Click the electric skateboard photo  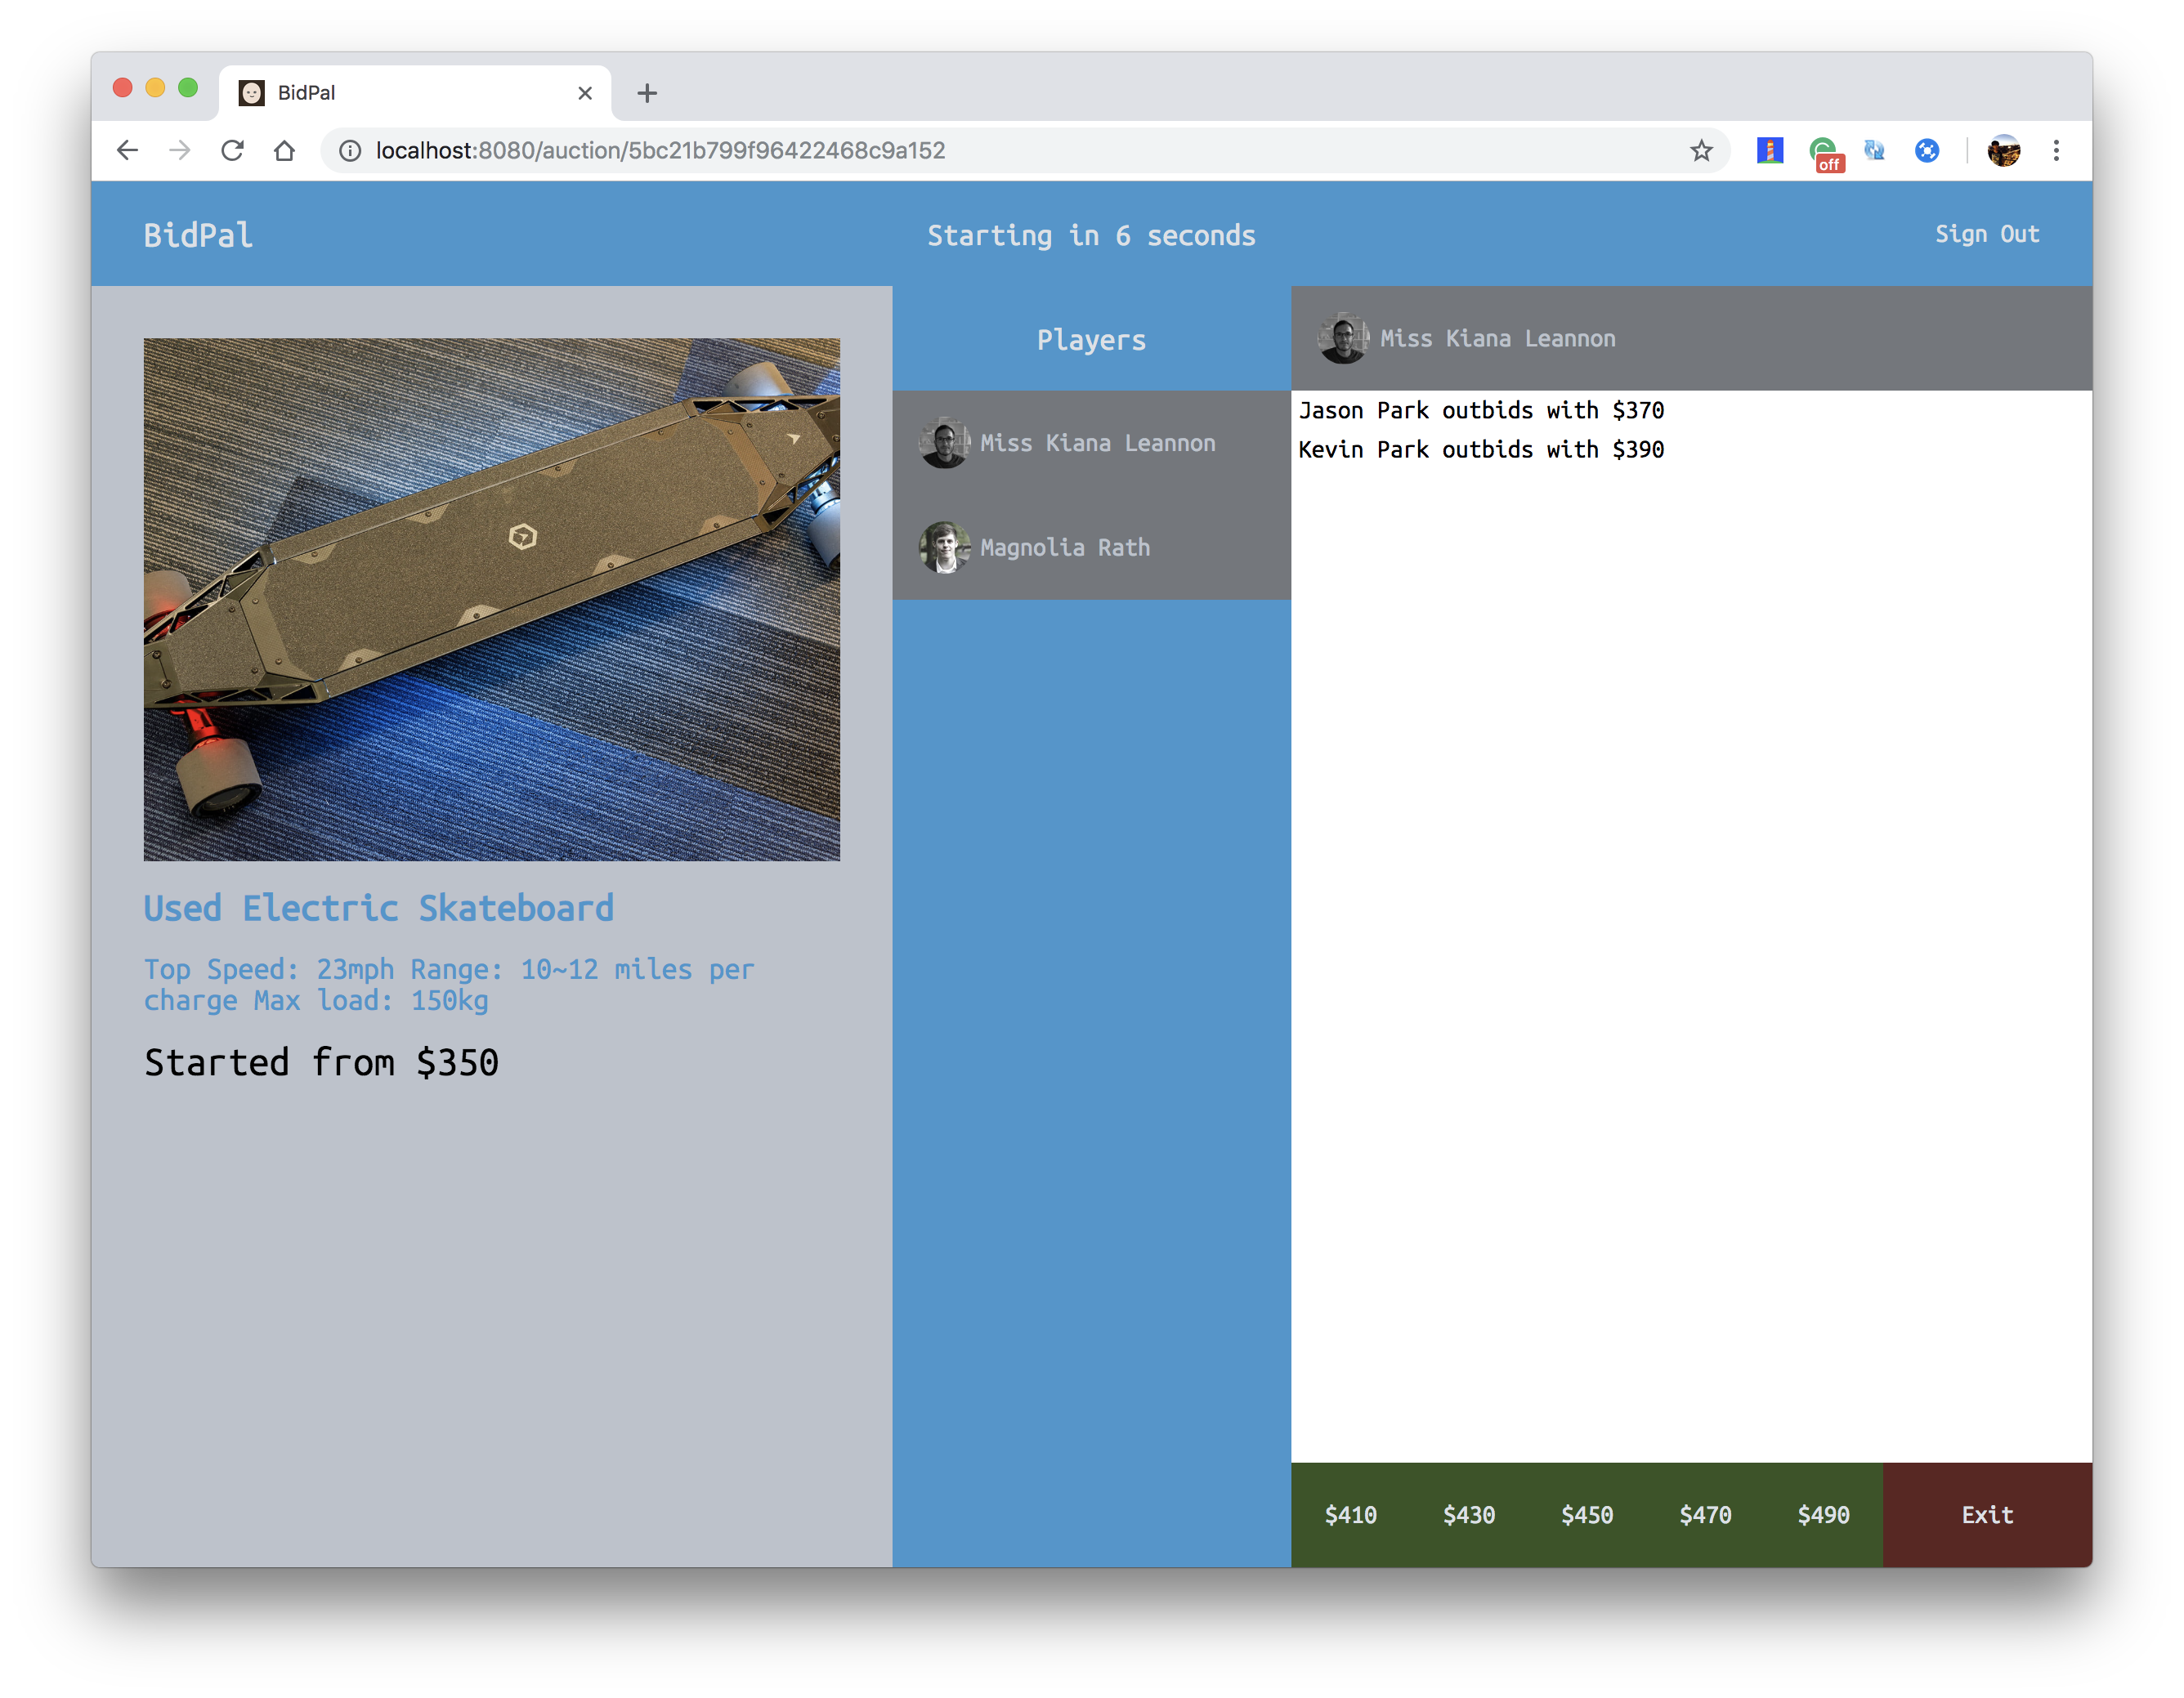[491, 599]
